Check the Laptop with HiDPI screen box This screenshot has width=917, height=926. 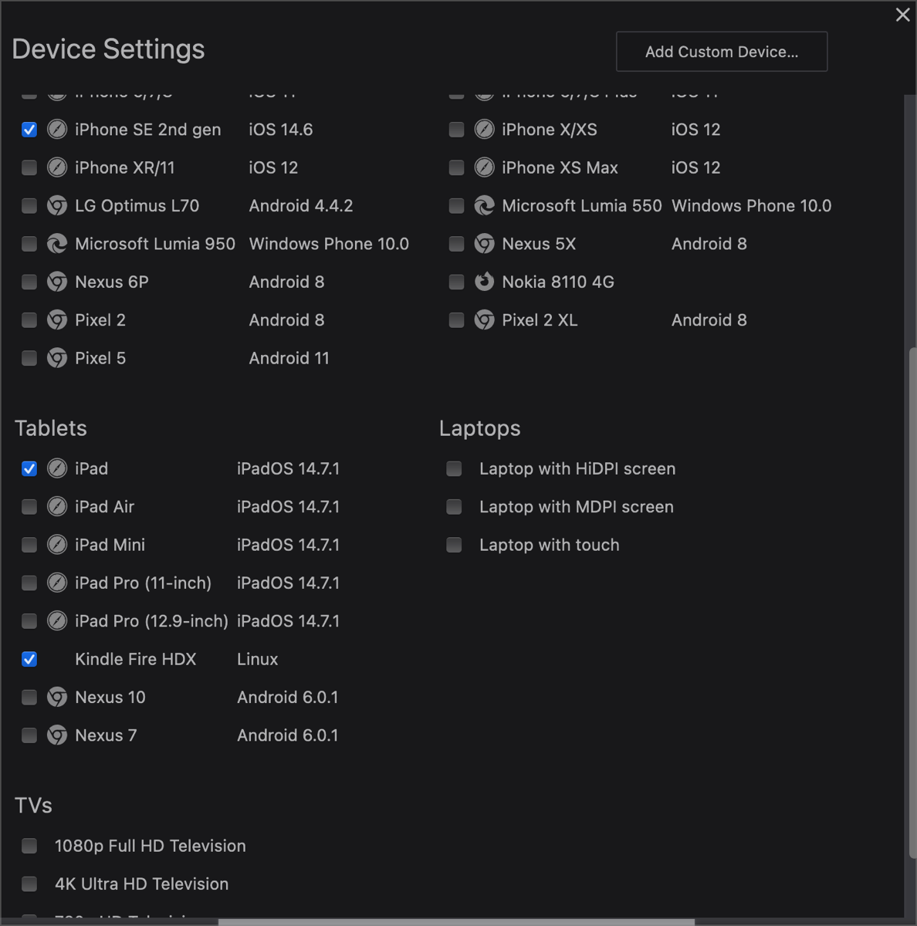[x=454, y=468]
